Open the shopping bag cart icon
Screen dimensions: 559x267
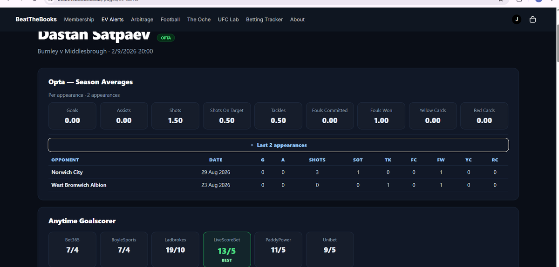tap(533, 20)
